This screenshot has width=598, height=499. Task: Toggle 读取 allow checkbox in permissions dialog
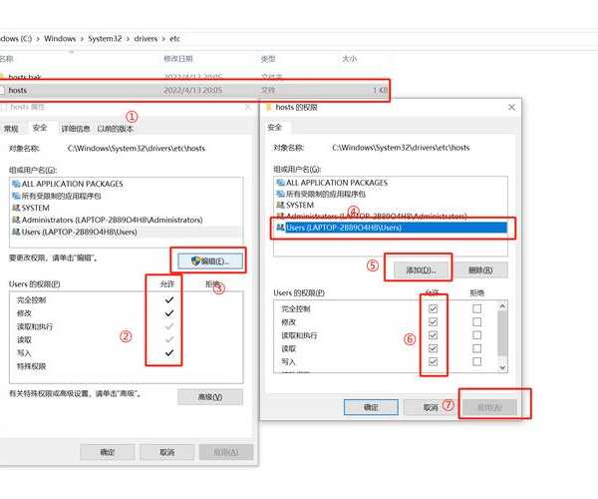pyautogui.click(x=433, y=348)
